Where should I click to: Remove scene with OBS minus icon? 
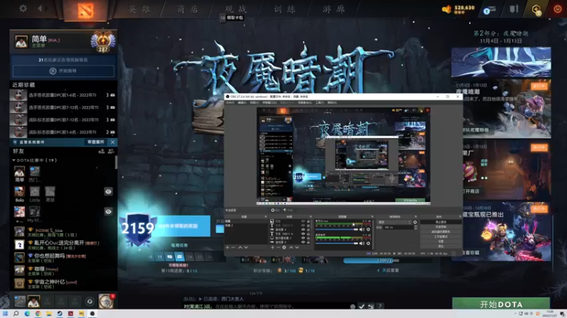click(233, 247)
